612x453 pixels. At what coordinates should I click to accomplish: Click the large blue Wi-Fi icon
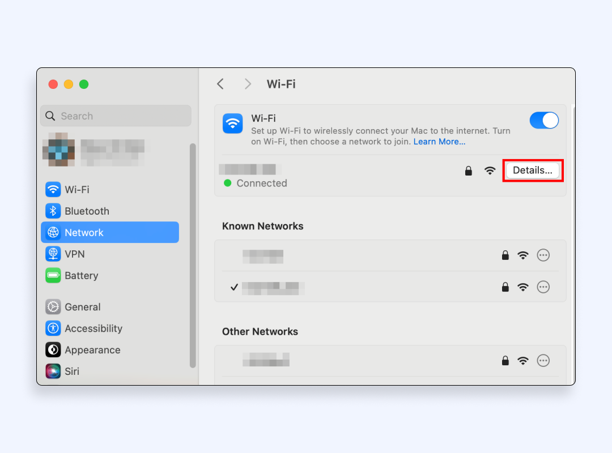[x=233, y=123]
